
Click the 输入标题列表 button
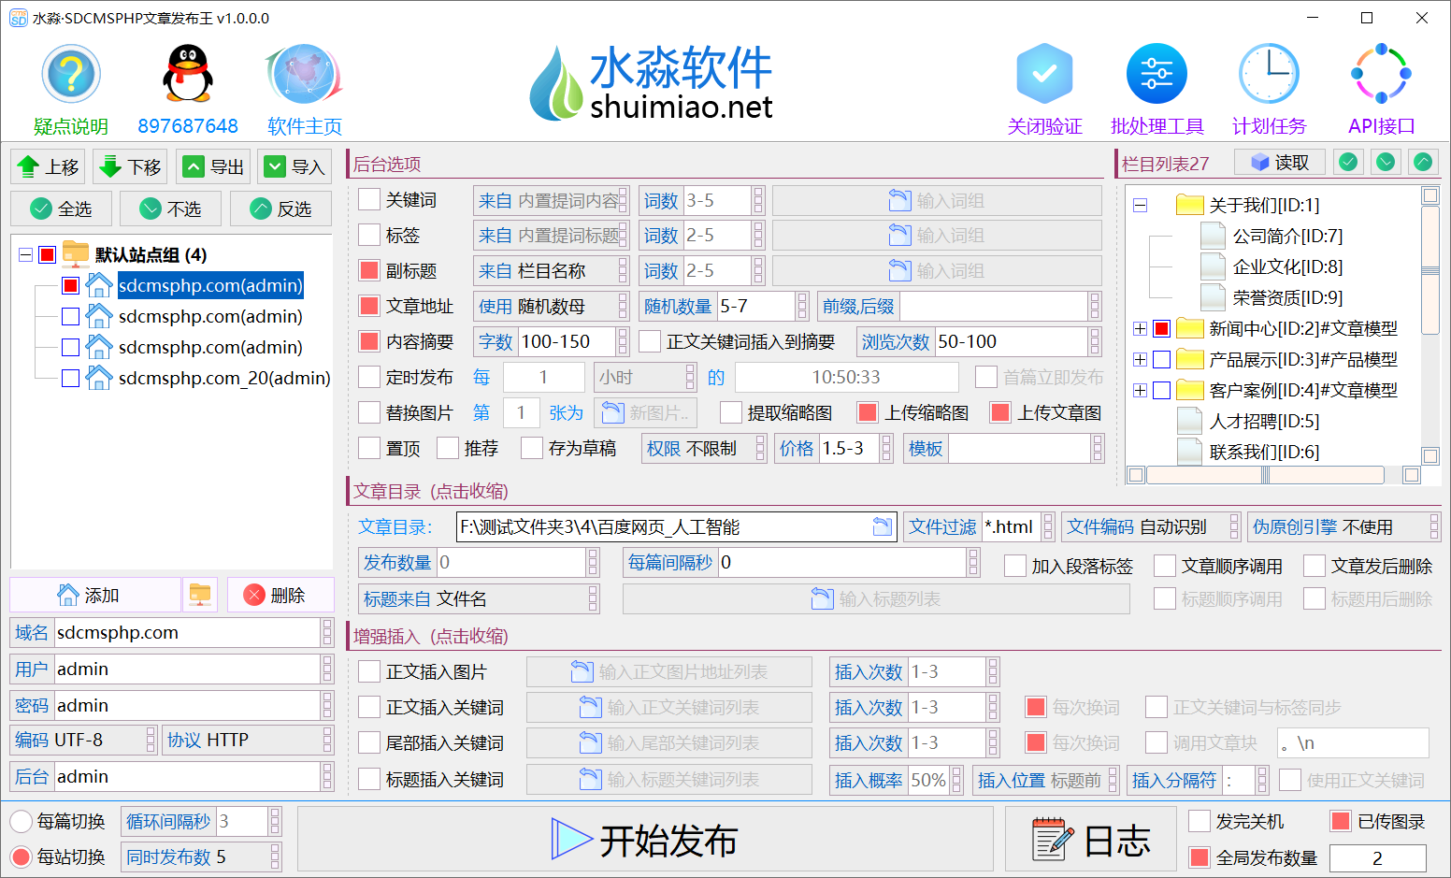click(876, 598)
